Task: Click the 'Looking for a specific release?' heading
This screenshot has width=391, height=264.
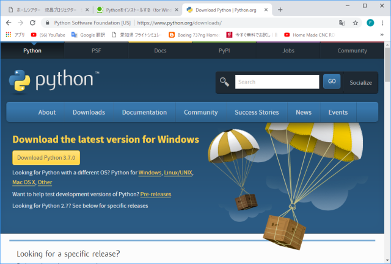Action: pyautogui.click(x=68, y=254)
